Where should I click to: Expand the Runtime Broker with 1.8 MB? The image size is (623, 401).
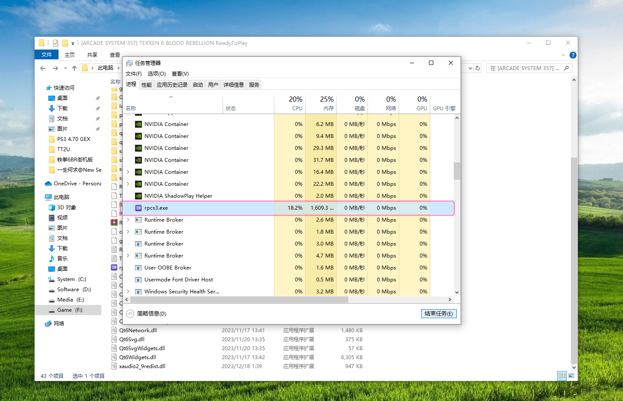pyautogui.click(x=128, y=232)
